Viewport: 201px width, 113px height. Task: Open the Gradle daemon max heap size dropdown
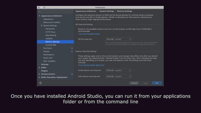pos(118,70)
